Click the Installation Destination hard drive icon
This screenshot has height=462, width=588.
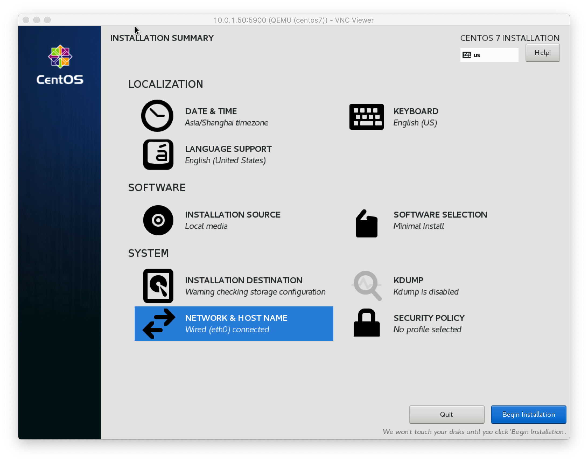pyautogui.click(x=158, y=286)
